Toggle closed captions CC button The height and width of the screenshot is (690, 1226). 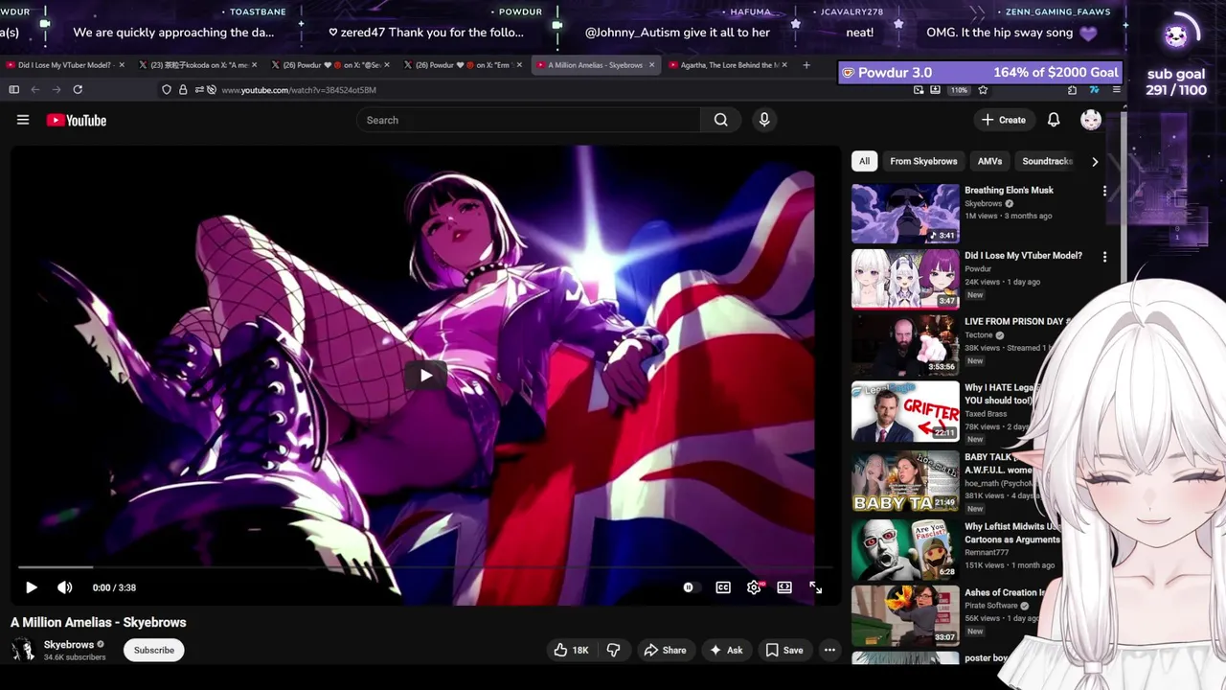coord(723,587)
